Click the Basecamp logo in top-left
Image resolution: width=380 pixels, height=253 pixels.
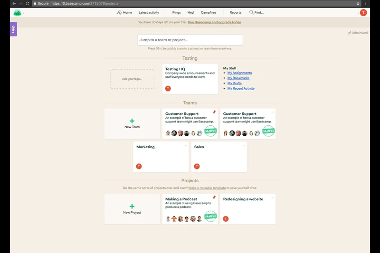tap(18, 13)
